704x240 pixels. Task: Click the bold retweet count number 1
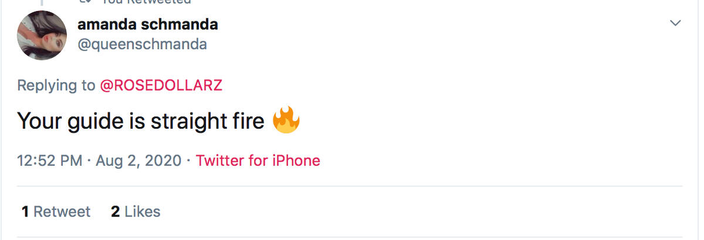[25, 211]
